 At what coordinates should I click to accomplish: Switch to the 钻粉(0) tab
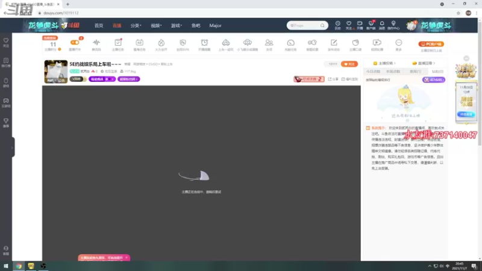(437, 72)
